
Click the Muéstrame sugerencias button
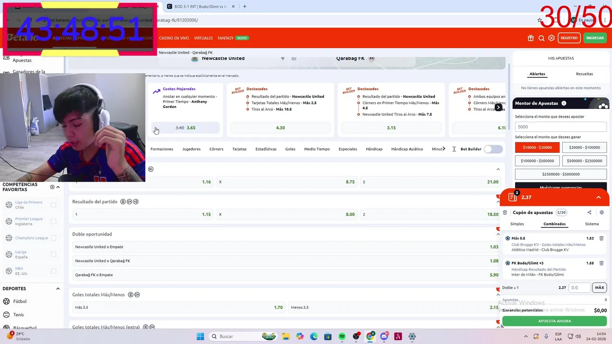click(x=561, y=187)
